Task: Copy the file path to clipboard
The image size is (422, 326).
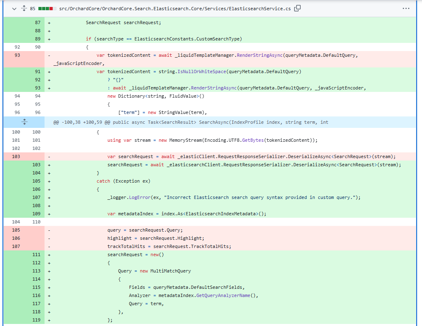Action: [x=297, y=8]
